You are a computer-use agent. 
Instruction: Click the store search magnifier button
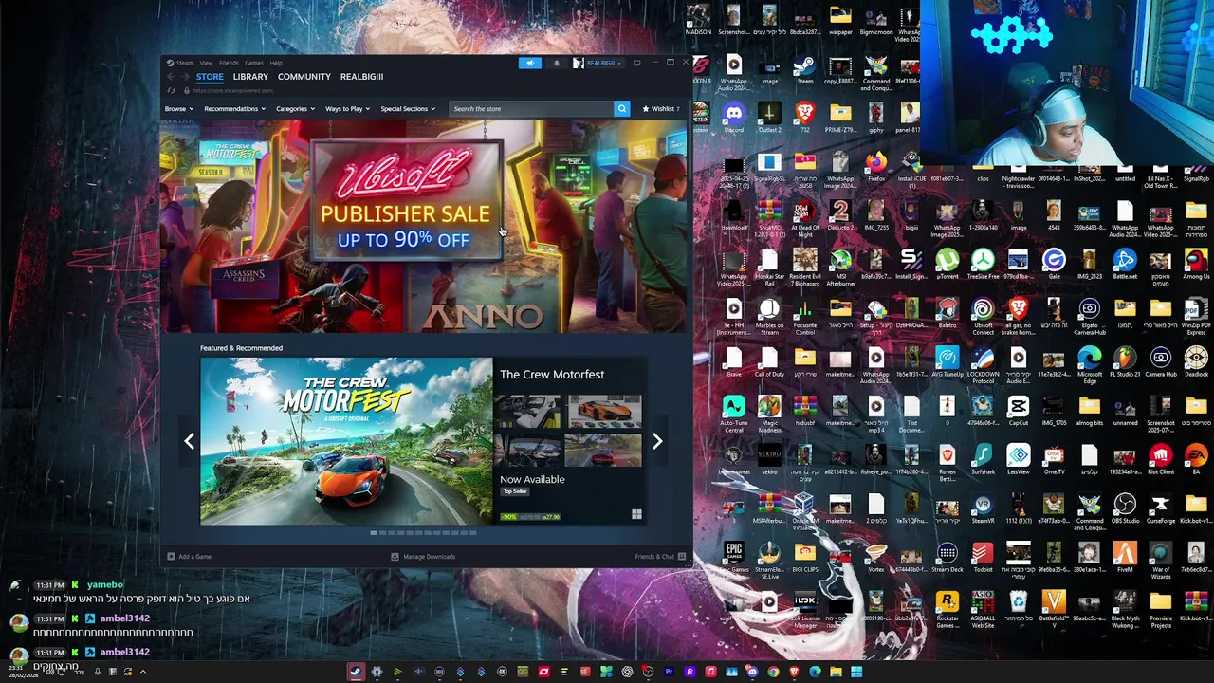point(622,108)
